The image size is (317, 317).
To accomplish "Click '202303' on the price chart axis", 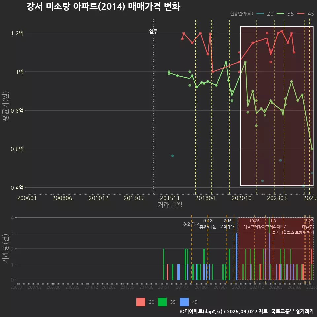I will point(277,198).
